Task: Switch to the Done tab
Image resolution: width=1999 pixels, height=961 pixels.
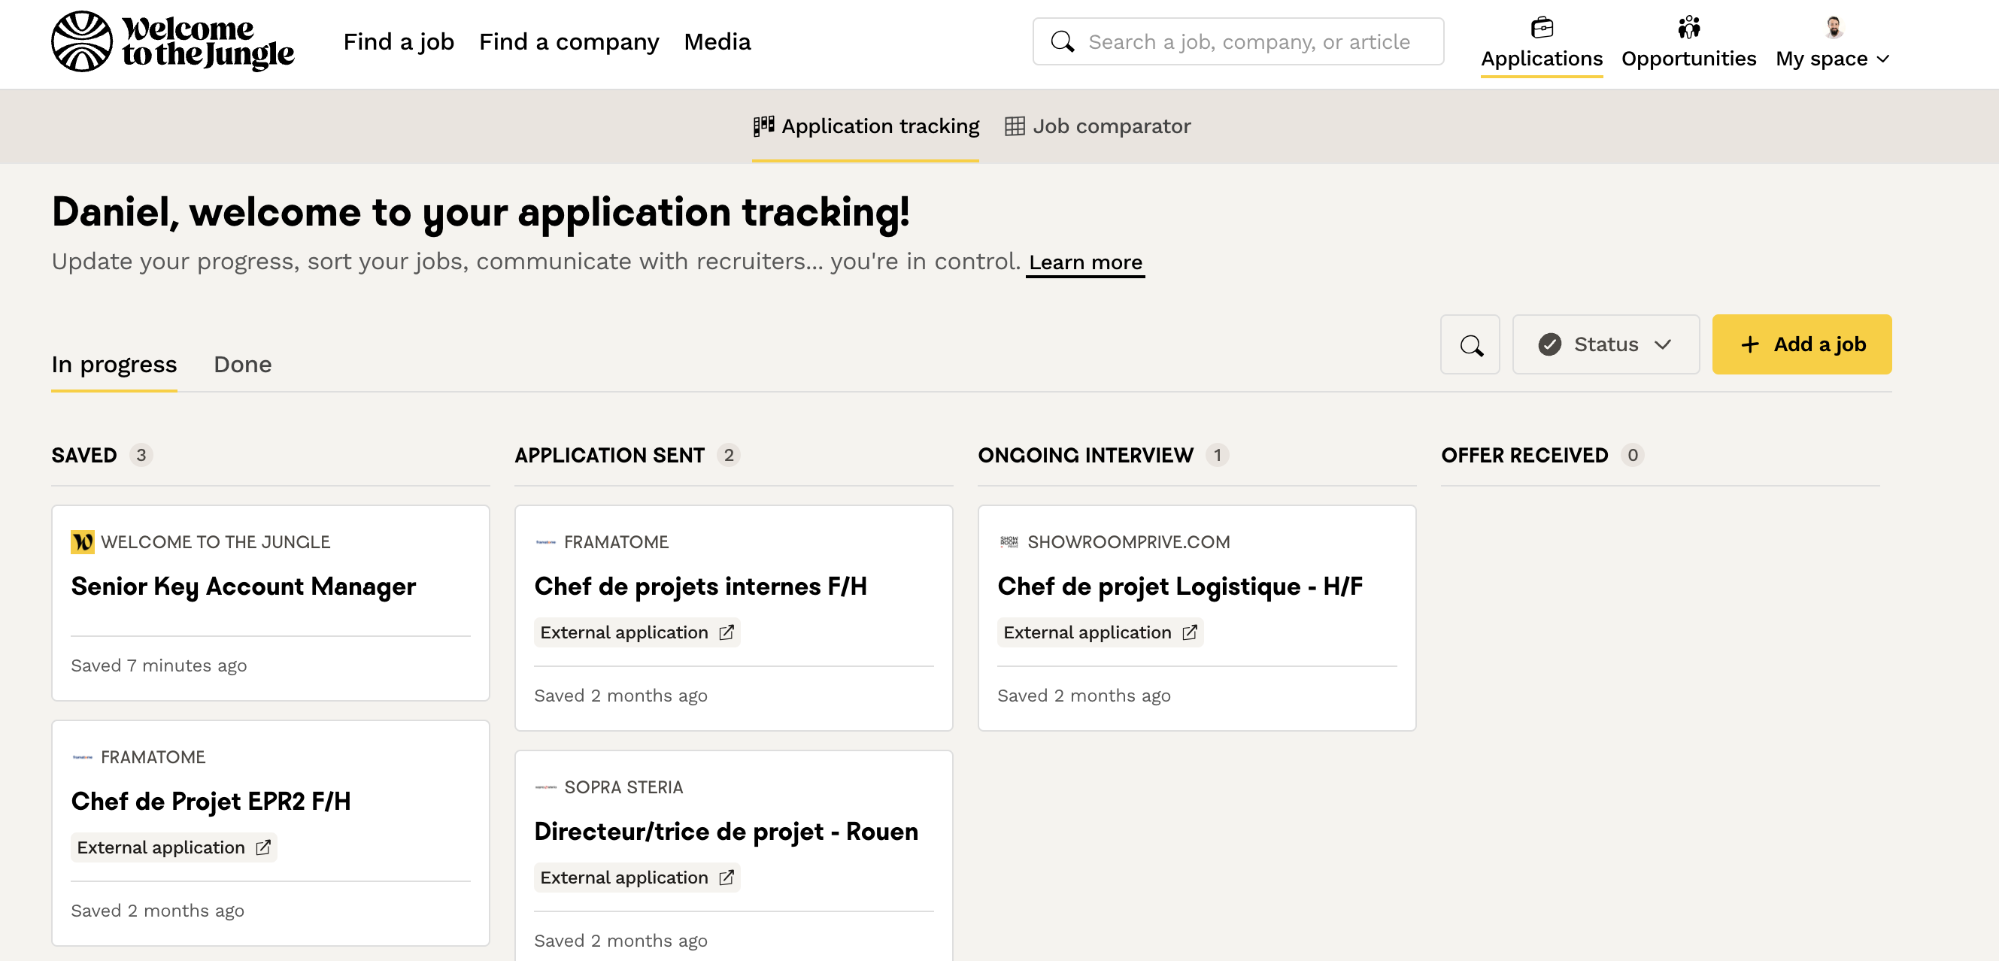Action: point(242,365)
